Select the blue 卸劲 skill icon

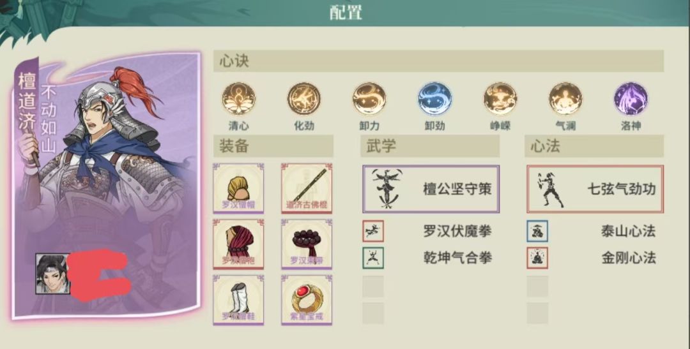coord(435,99)
